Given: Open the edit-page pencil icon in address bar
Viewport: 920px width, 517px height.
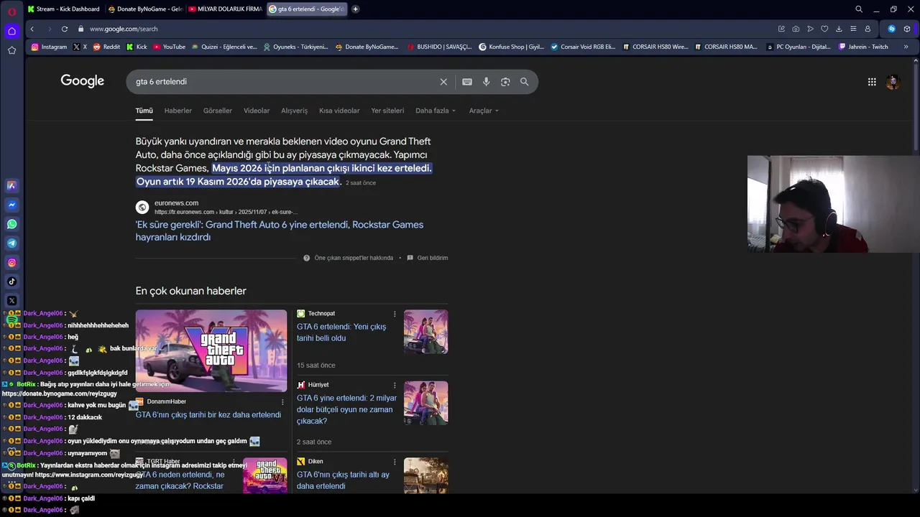Looking at the screenshot, I should tap(781, 29).
